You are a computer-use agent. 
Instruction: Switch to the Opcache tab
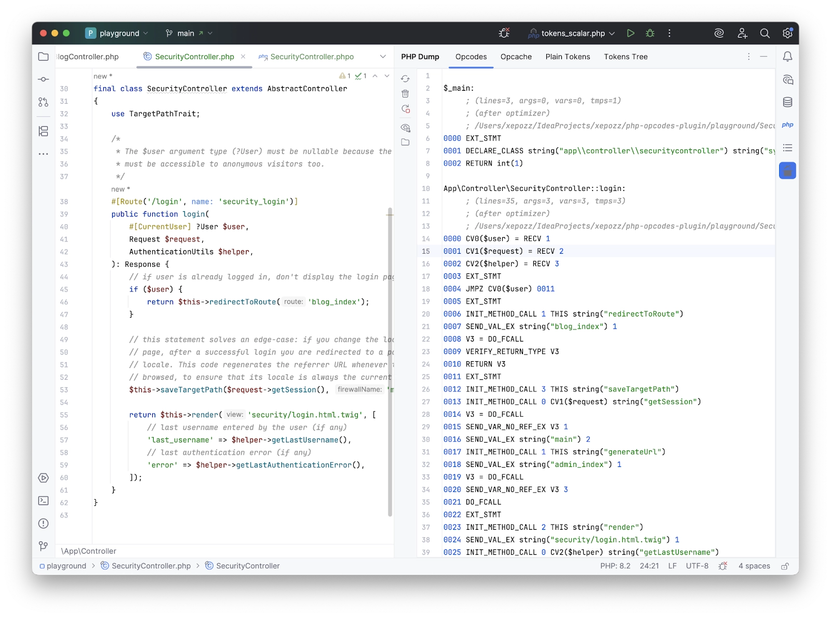coord(516,57)
